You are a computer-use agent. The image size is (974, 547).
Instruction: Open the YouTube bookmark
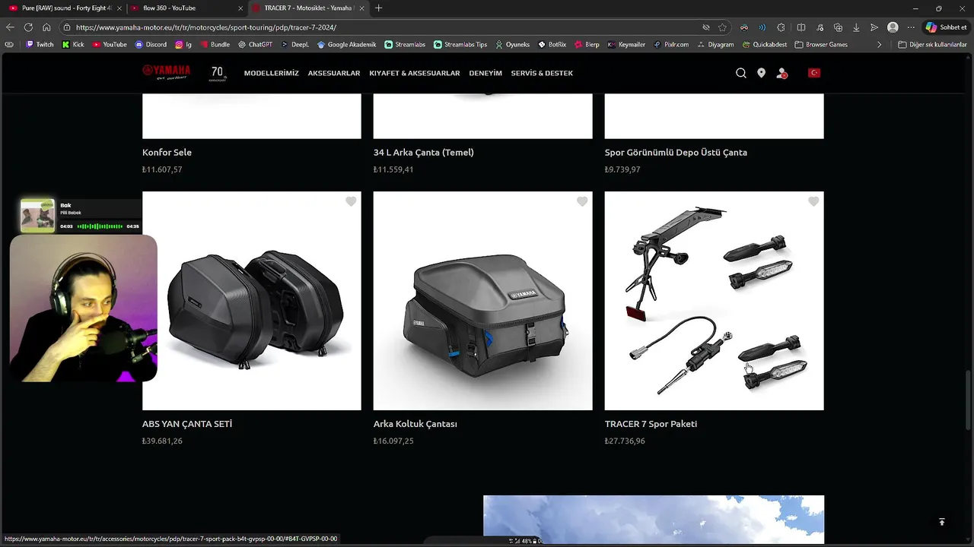point(110,45)
